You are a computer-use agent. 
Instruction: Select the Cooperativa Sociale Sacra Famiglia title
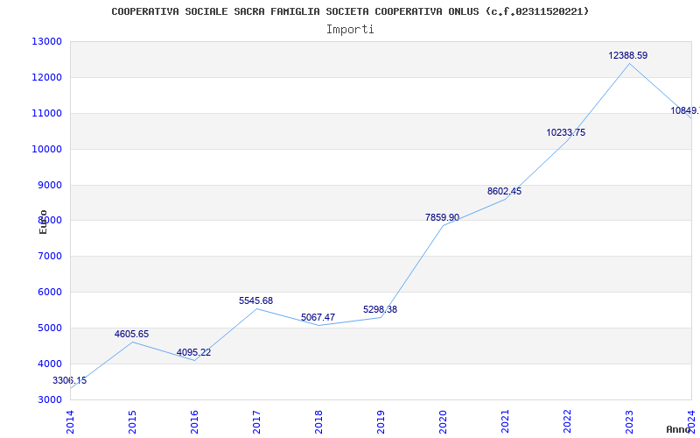pos(350,11)
